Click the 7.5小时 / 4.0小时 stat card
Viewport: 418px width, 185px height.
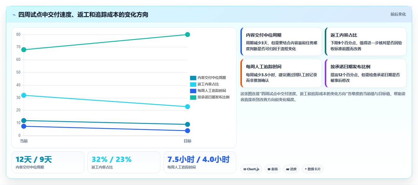click(200, 162)
